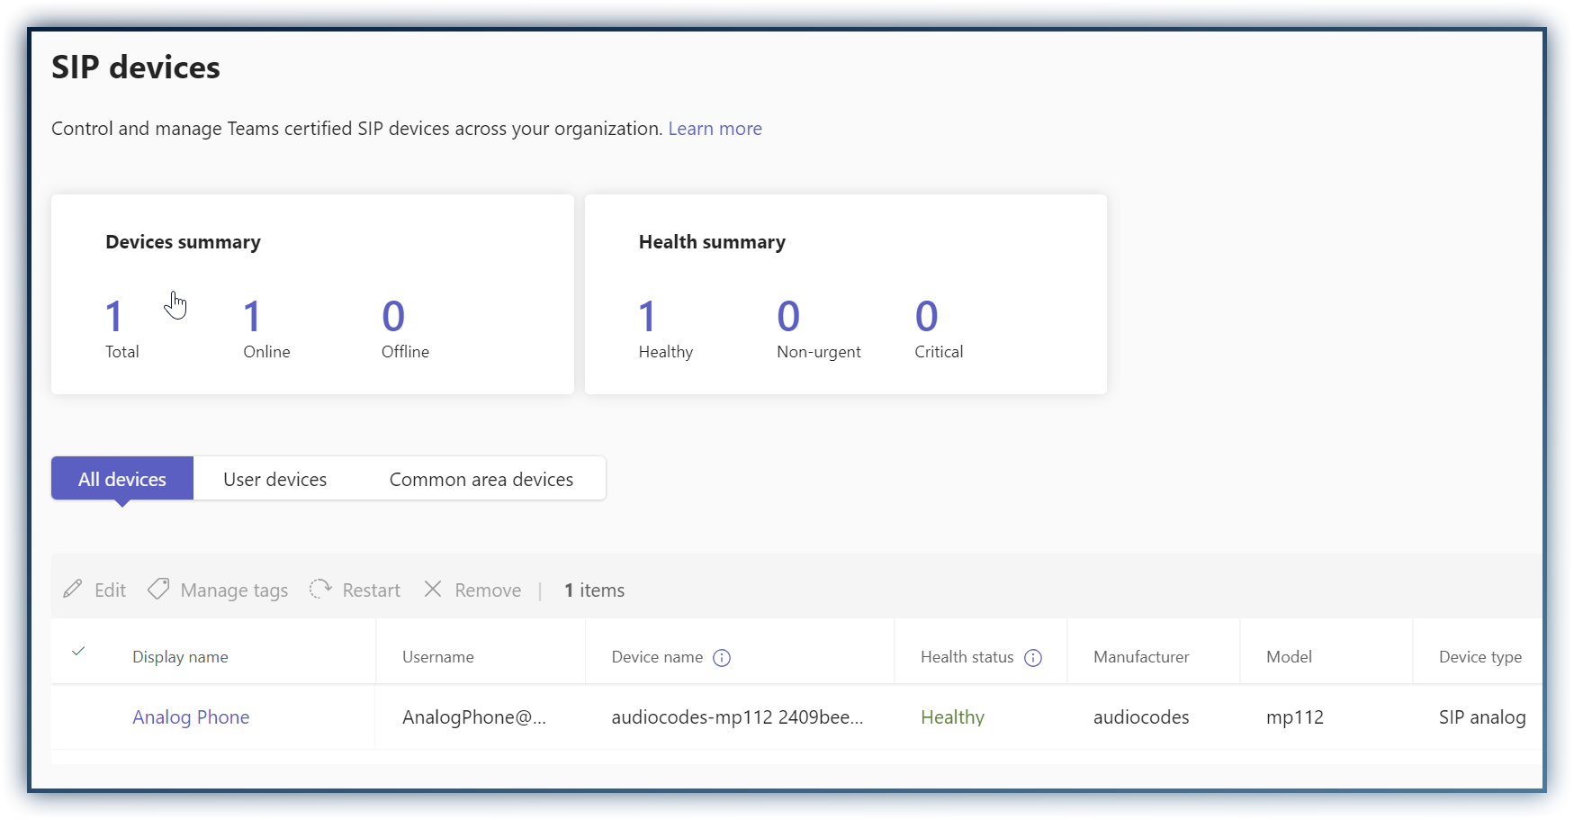Viewport: 1574px width, 820px height.
Task: Switch to the User devices tab
Action: coord(274,479)
